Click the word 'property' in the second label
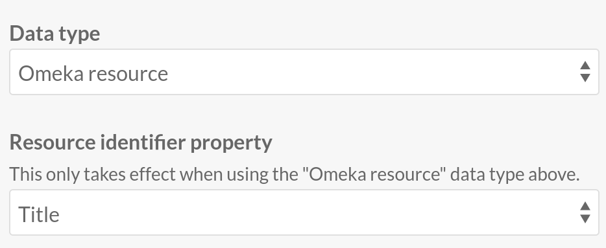Screen dimensions: 606x248 [x=231, y=144]
